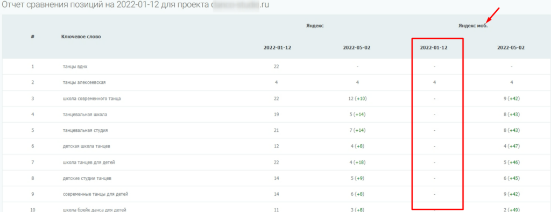
Task: Click '5 (+46)' in 'школа танцев для детей' row
Action: click(512, 162)
